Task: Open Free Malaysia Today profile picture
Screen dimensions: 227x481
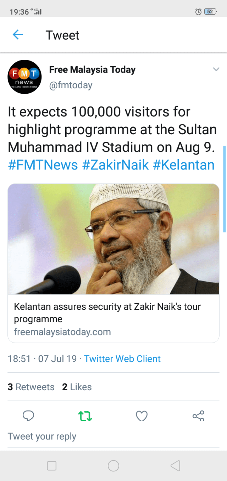Action: 25,77
